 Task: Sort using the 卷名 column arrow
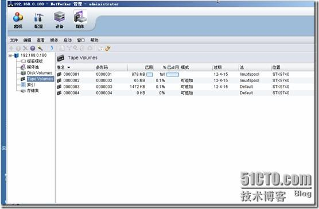tap(69, 68)
